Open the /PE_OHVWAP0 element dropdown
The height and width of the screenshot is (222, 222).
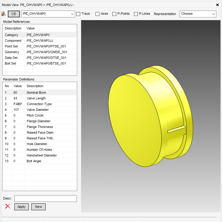[x=72, y=14]
